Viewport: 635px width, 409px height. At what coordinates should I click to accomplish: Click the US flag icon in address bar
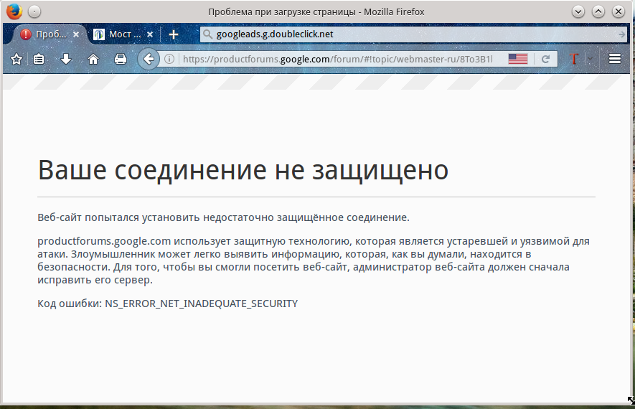[518, 59]
